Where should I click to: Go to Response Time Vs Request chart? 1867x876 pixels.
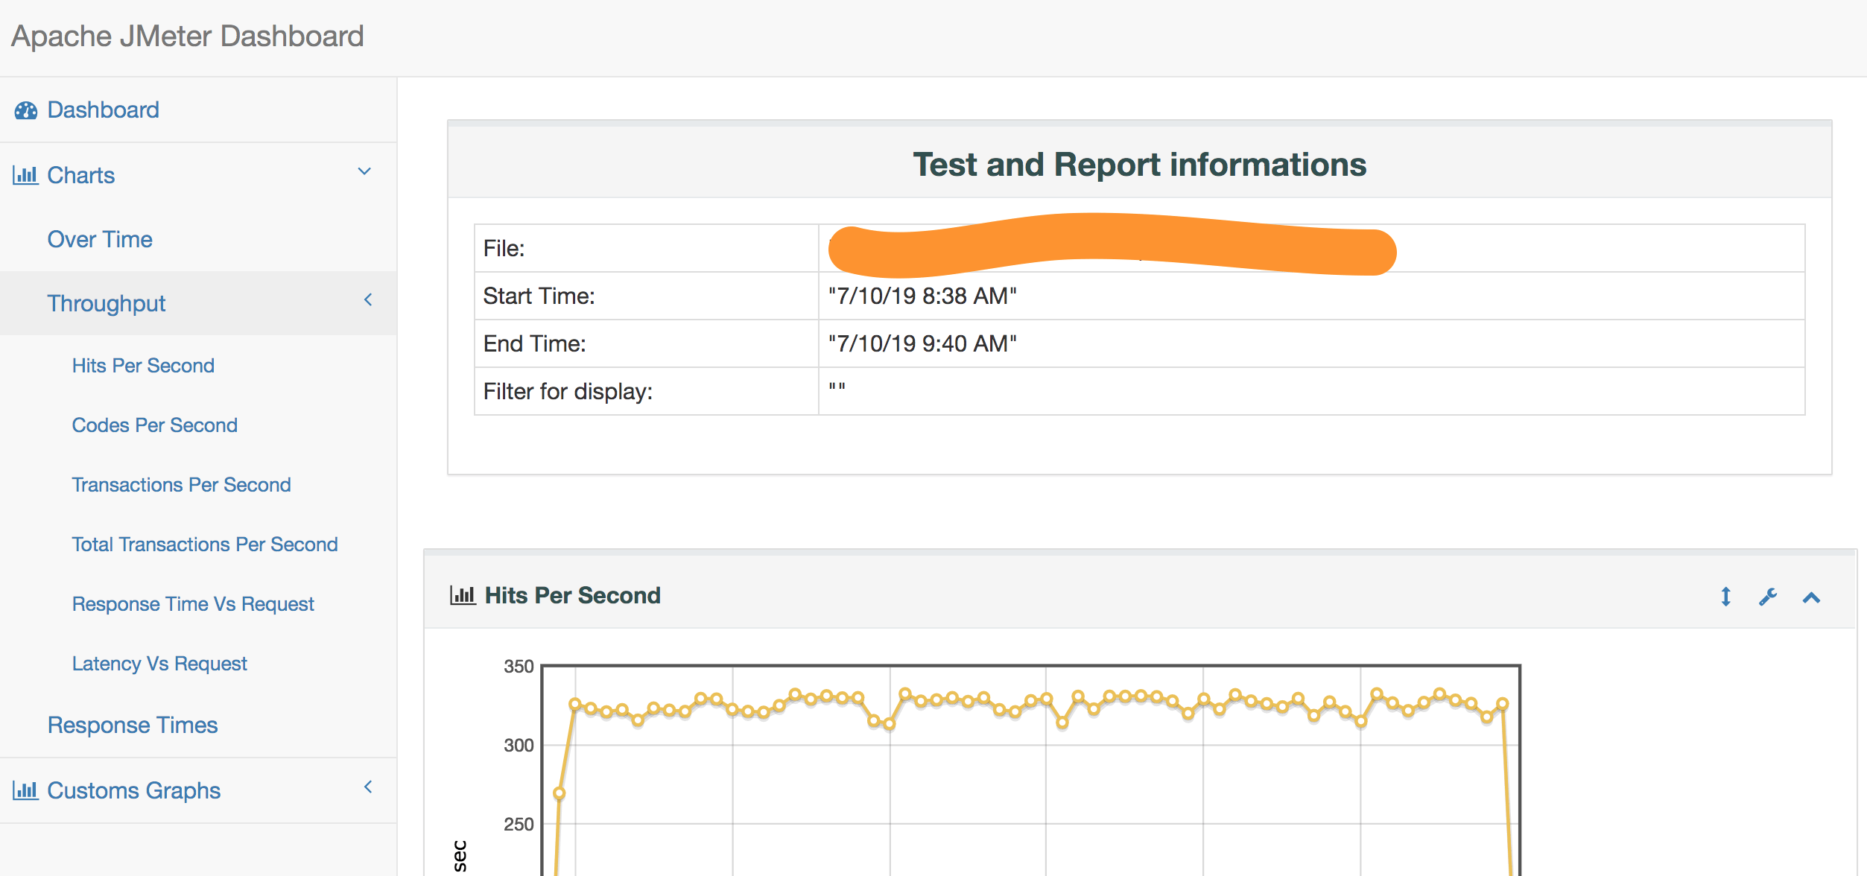(193, 604)
